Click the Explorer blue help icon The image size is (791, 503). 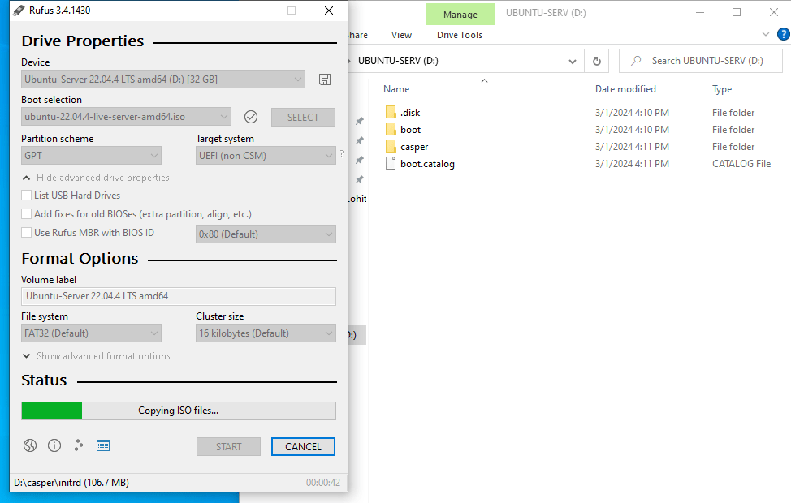coord(784,33)
